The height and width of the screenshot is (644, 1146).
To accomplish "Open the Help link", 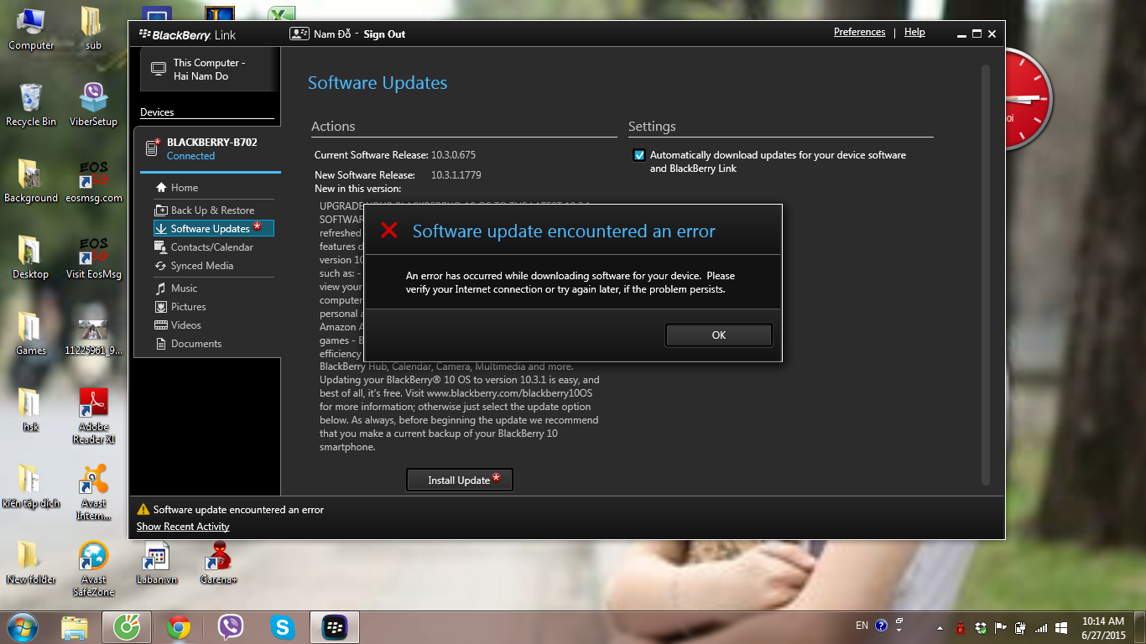I will coord(914,32).
